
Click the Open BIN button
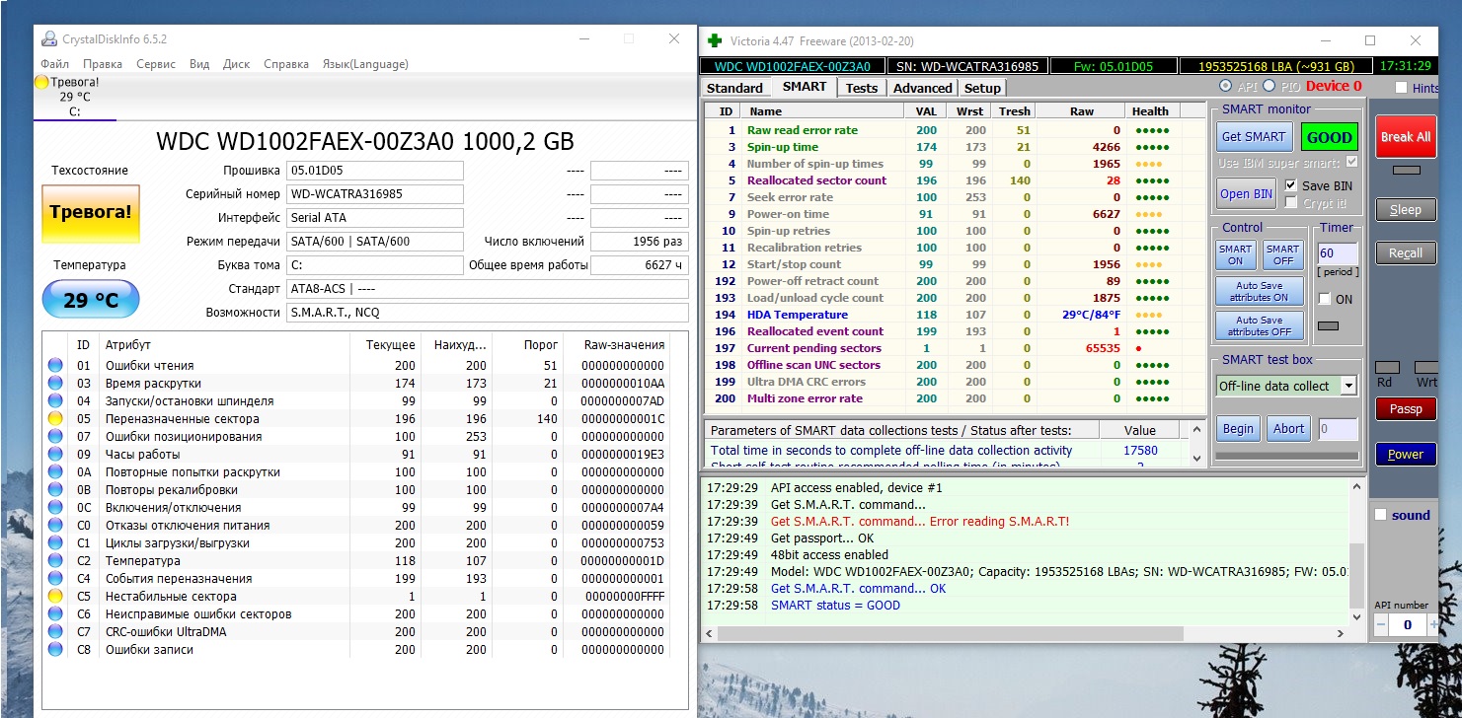pyautogui.click(x=1246, y=193)
